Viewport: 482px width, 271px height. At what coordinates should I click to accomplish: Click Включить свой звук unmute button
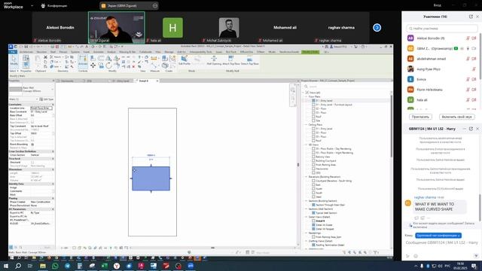457,117
